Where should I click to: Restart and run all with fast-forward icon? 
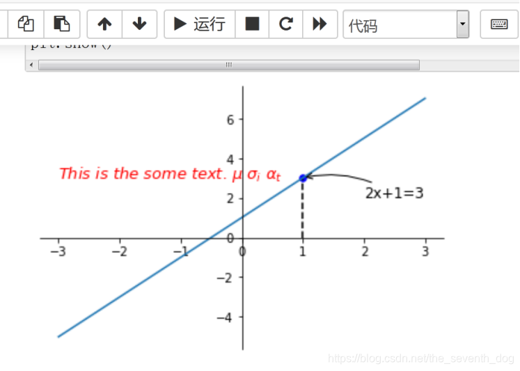point(320,24)
